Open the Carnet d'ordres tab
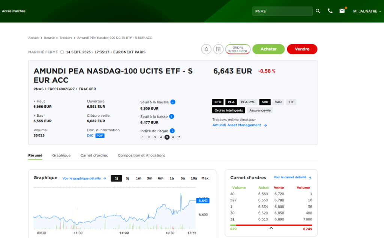The image size is (384, 238). coord(94,155)
